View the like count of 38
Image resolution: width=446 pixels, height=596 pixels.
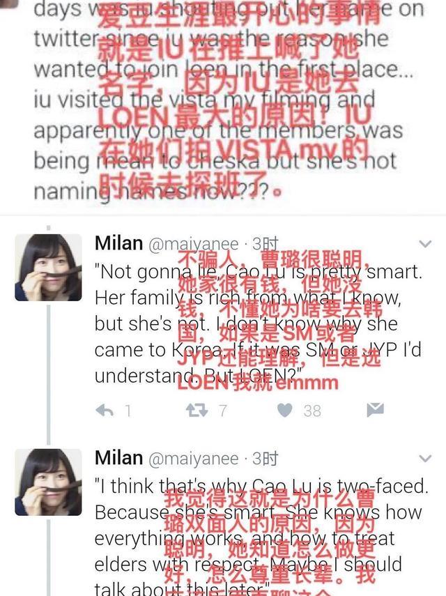[x=312, y=411]
